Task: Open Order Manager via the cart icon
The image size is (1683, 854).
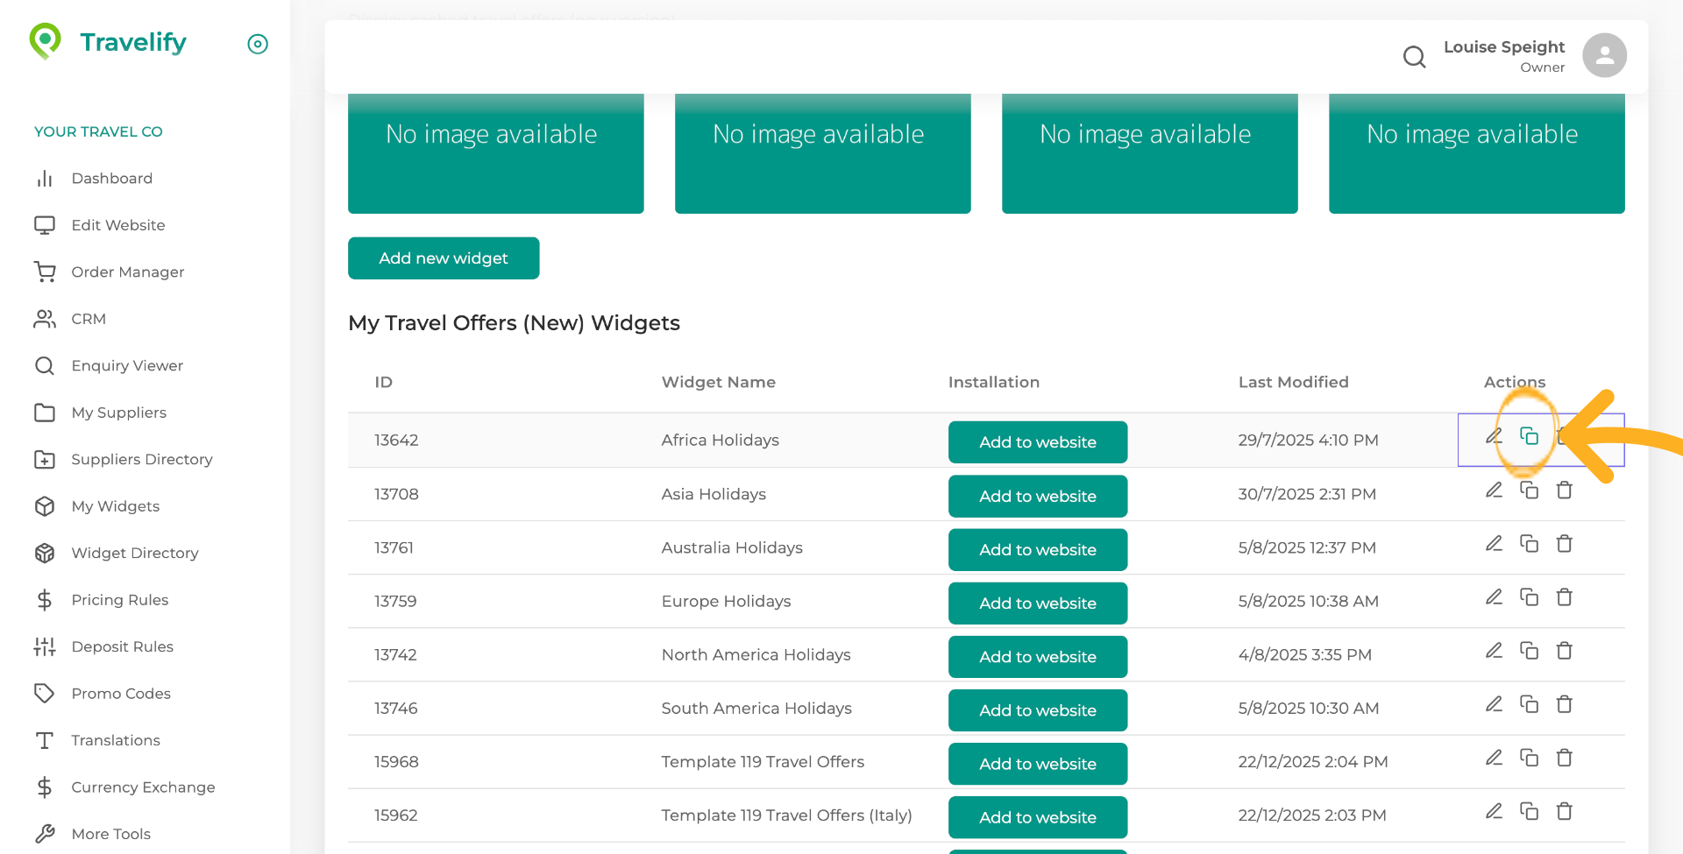Action: coord(45,272)
